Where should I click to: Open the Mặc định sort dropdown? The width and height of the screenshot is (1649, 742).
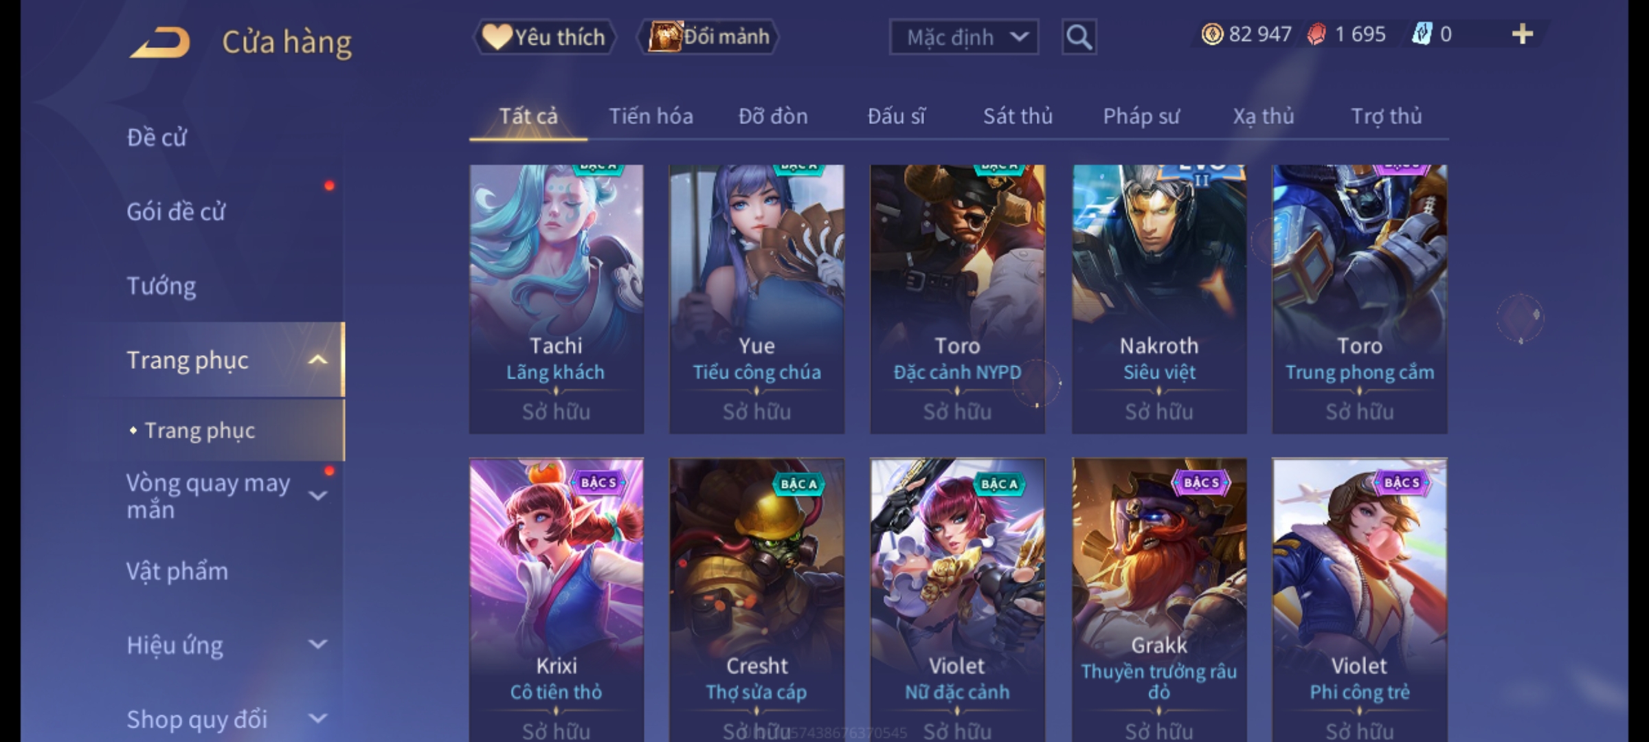coord(963,37)
